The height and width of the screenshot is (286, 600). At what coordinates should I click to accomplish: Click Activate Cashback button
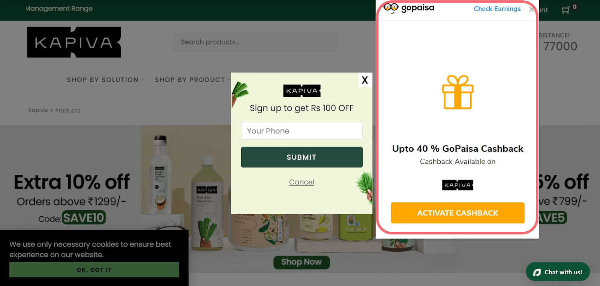point(457,213)
